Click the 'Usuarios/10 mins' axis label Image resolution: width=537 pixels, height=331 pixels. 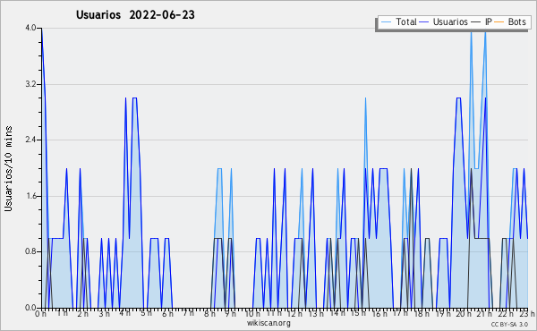(9, 168)
